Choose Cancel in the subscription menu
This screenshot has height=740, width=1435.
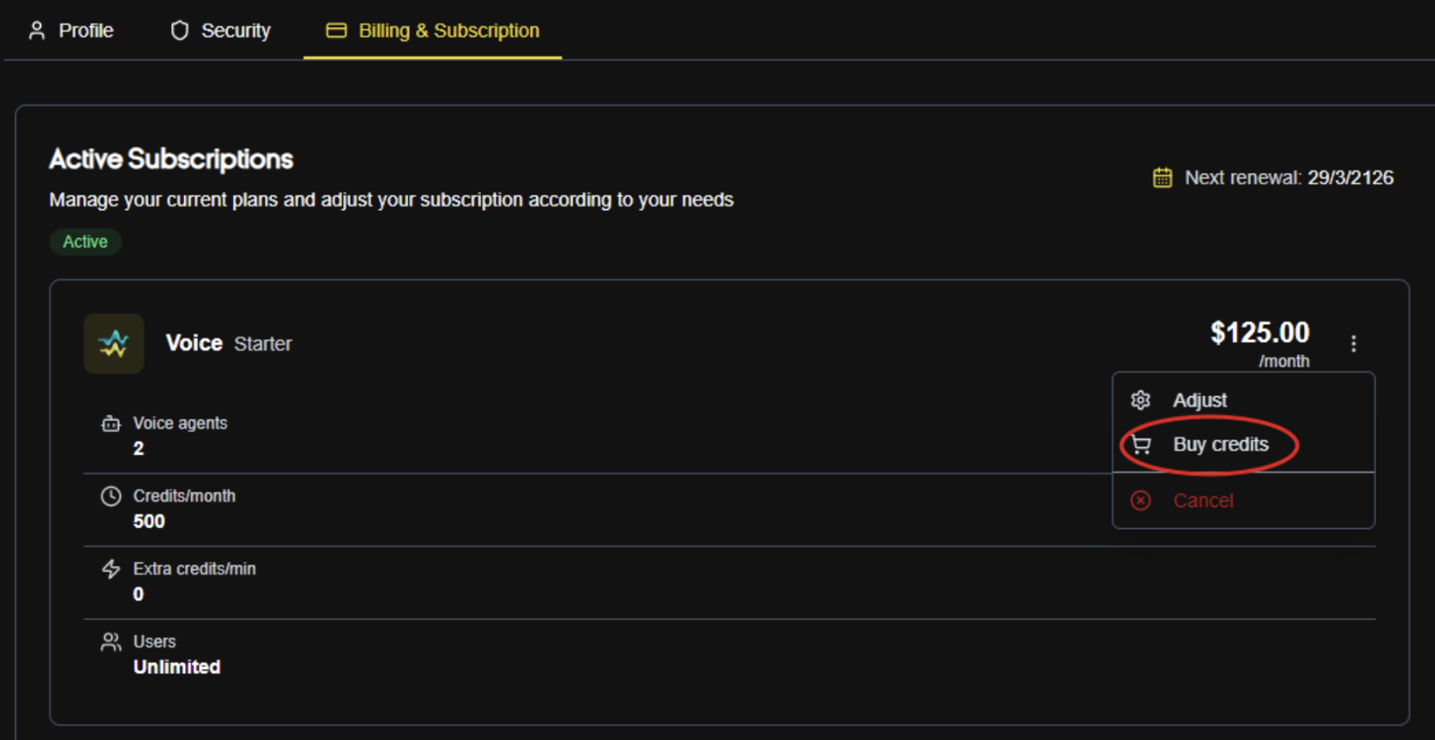pyautogui.click(x=1203, y=500)
